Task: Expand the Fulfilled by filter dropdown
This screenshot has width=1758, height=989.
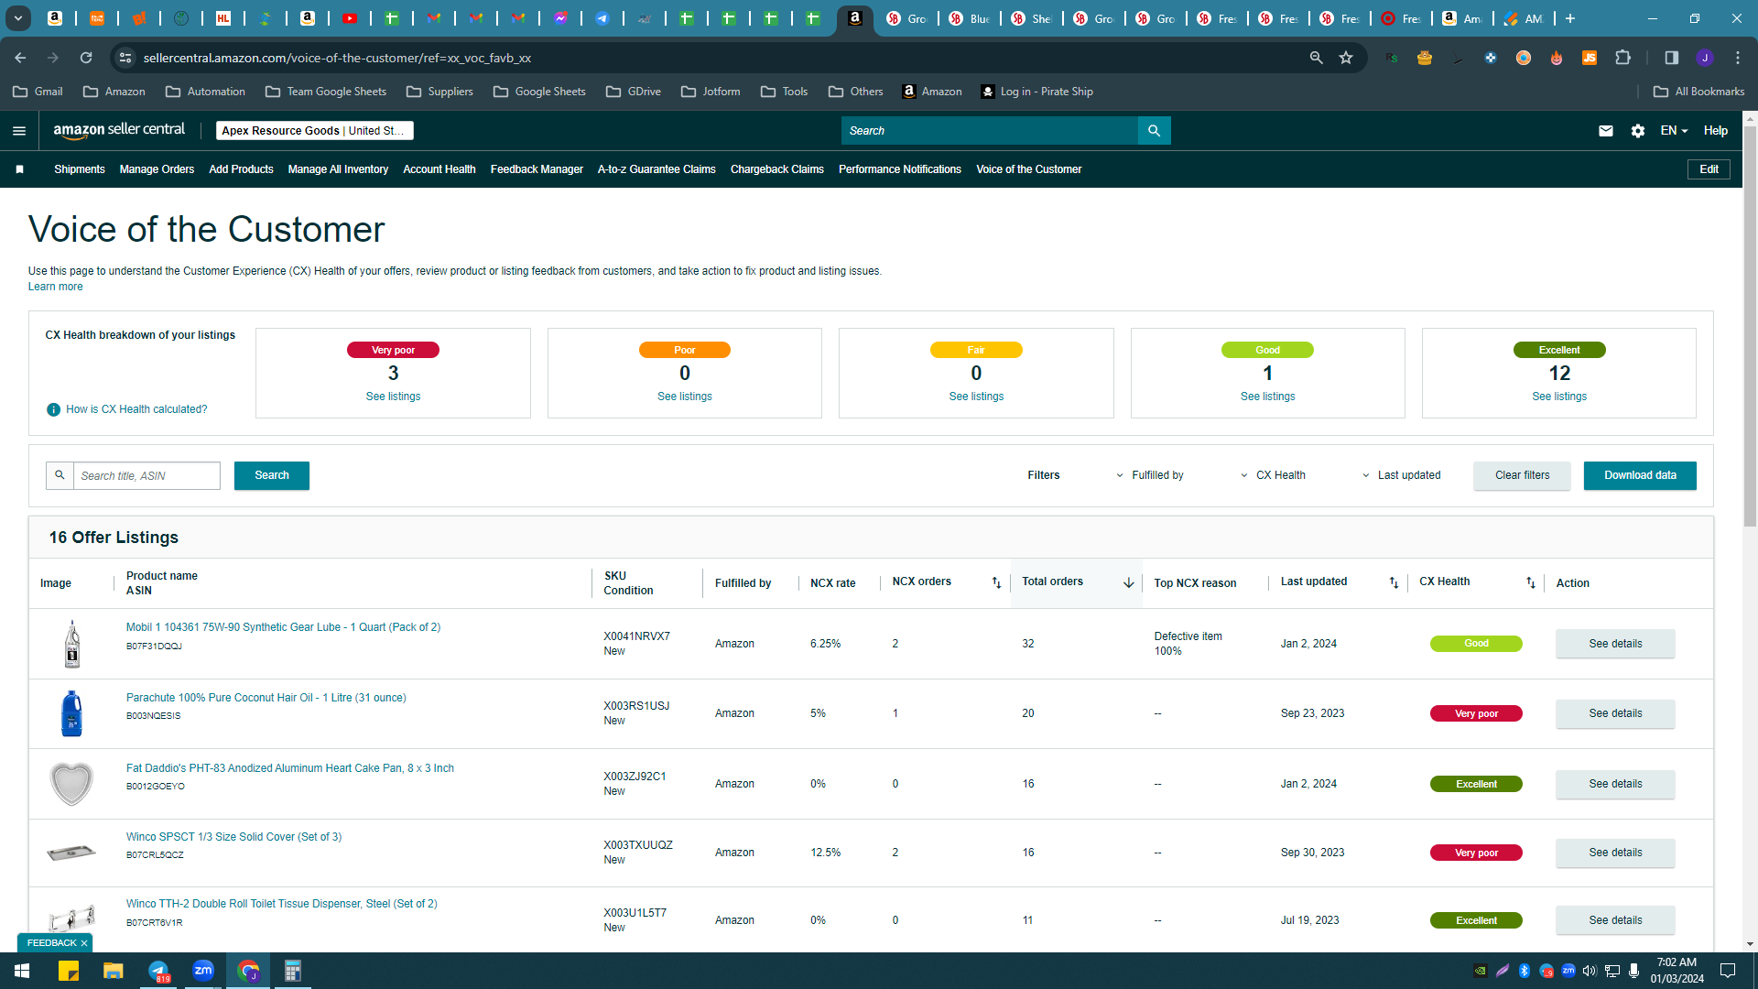Action: [x=1149, y=475]
